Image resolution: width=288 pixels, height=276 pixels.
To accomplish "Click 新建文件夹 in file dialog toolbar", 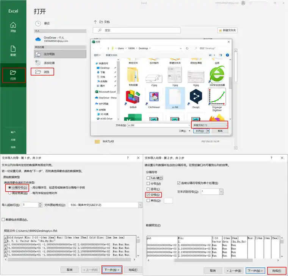I will (111, 55).
